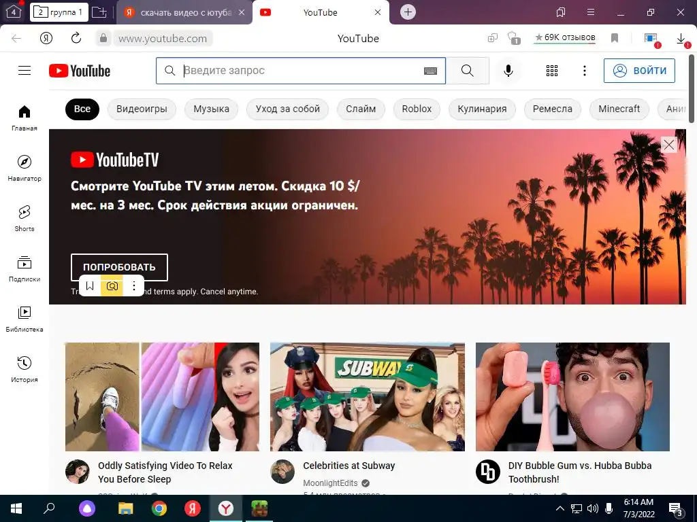The image size is (697, 522).
Task: Open Shorts in the sidebar
Action: point(25,218)
